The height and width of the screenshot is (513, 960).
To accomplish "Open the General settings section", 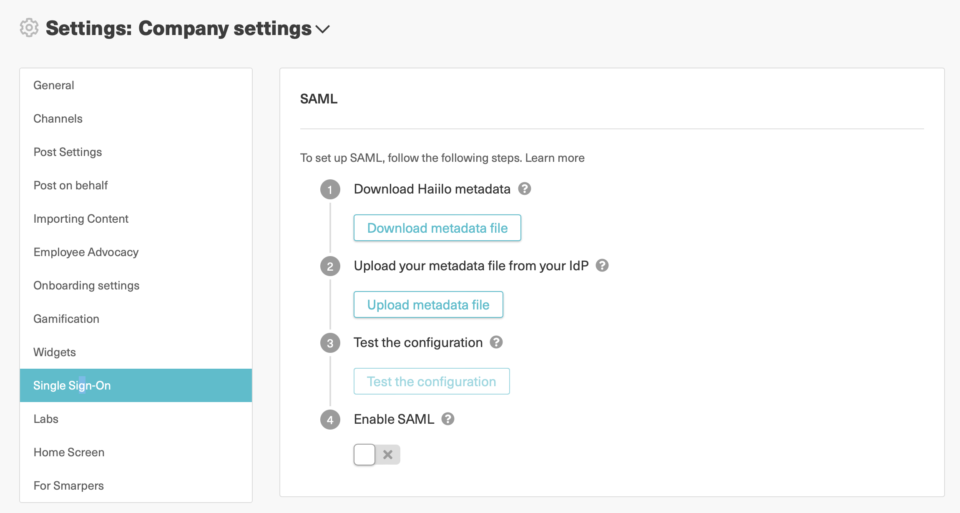I will (x=136, y=85).
